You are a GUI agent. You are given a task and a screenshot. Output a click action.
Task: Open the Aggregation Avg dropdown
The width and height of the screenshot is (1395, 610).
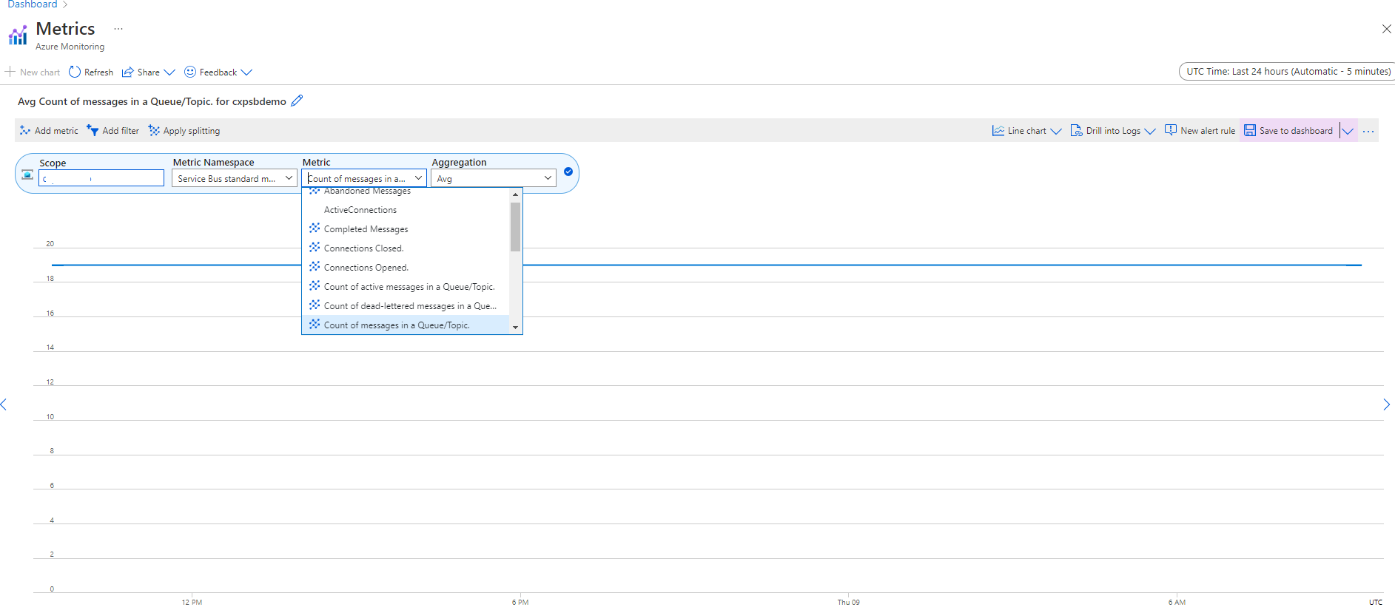pos(494,178)
